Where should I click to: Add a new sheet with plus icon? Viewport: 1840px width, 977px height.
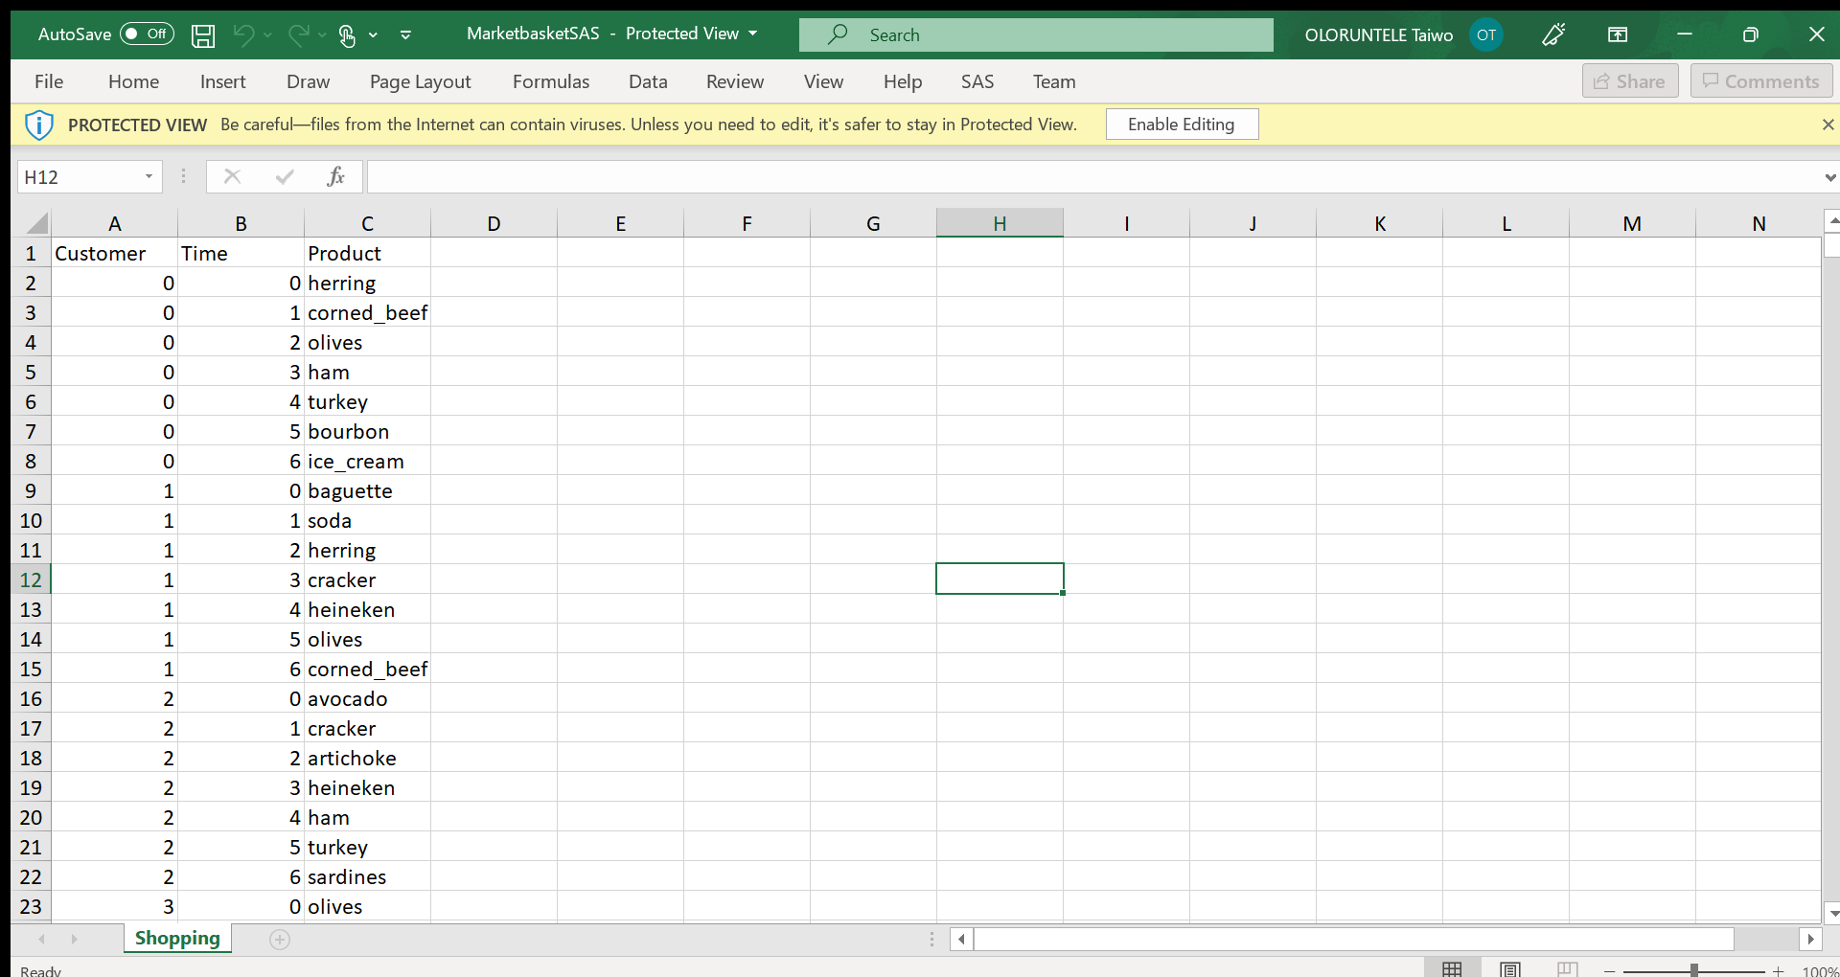point(280,940)
